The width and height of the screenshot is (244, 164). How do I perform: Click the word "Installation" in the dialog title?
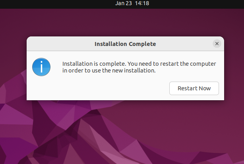pyautogui.click(x=111, y=44)
